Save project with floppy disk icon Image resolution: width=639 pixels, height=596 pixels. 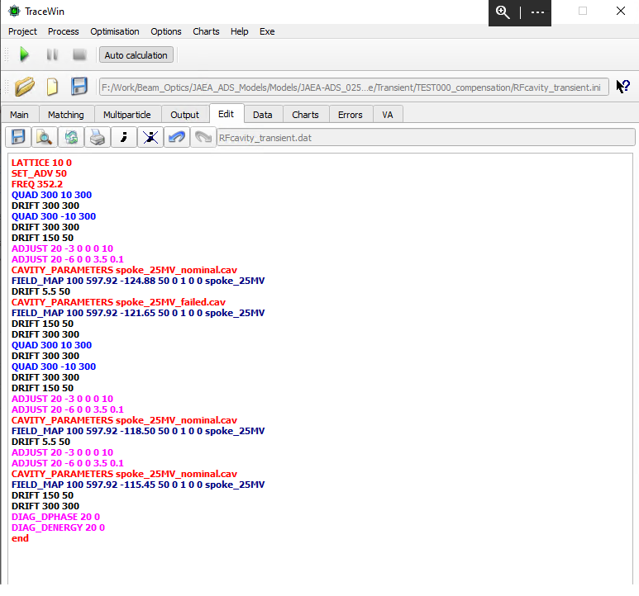(x=79, y=87)
